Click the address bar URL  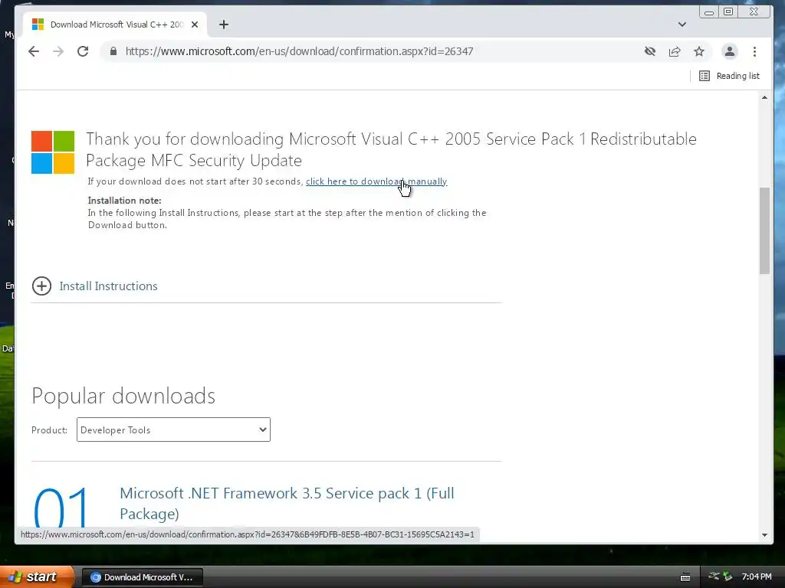point(300,51)
